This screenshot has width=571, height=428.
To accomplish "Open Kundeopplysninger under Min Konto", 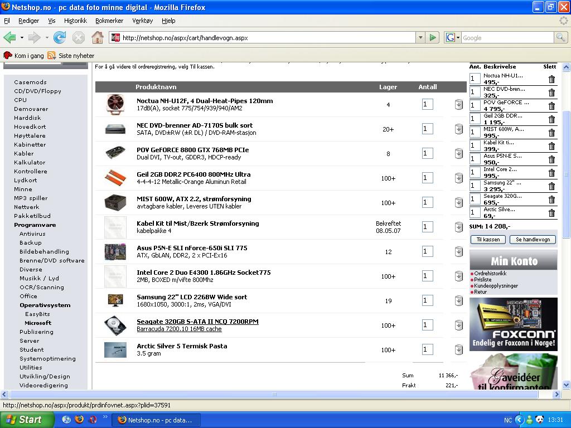I will pyautogui.click(x=496, y=286).
